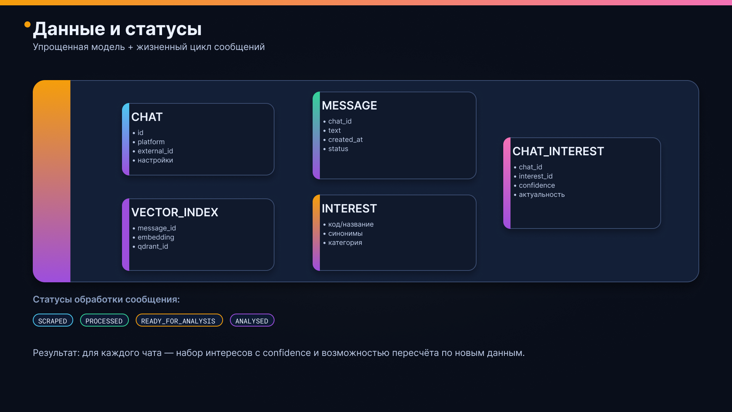This screenshot has height=412, width=732.
Task: Click the 'синонимы' field in INTEREST
Action: coord(345,233)
